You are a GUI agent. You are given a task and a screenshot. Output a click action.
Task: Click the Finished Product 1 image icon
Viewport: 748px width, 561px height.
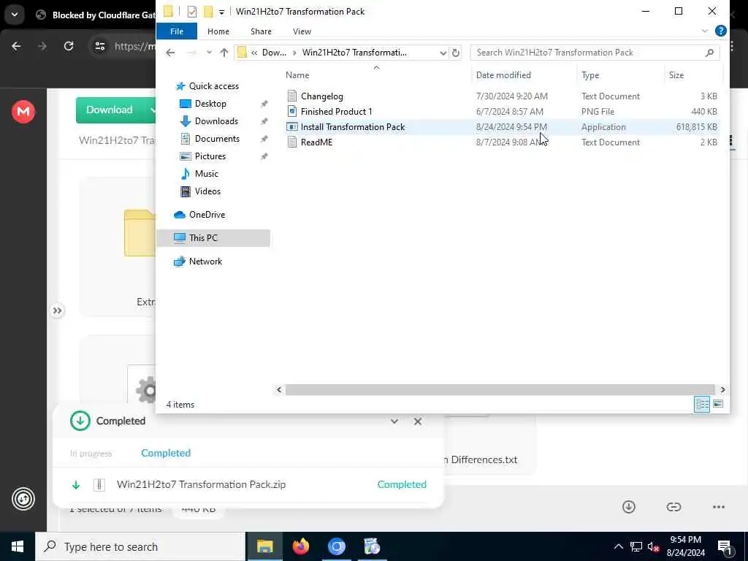tap(292, 112)
